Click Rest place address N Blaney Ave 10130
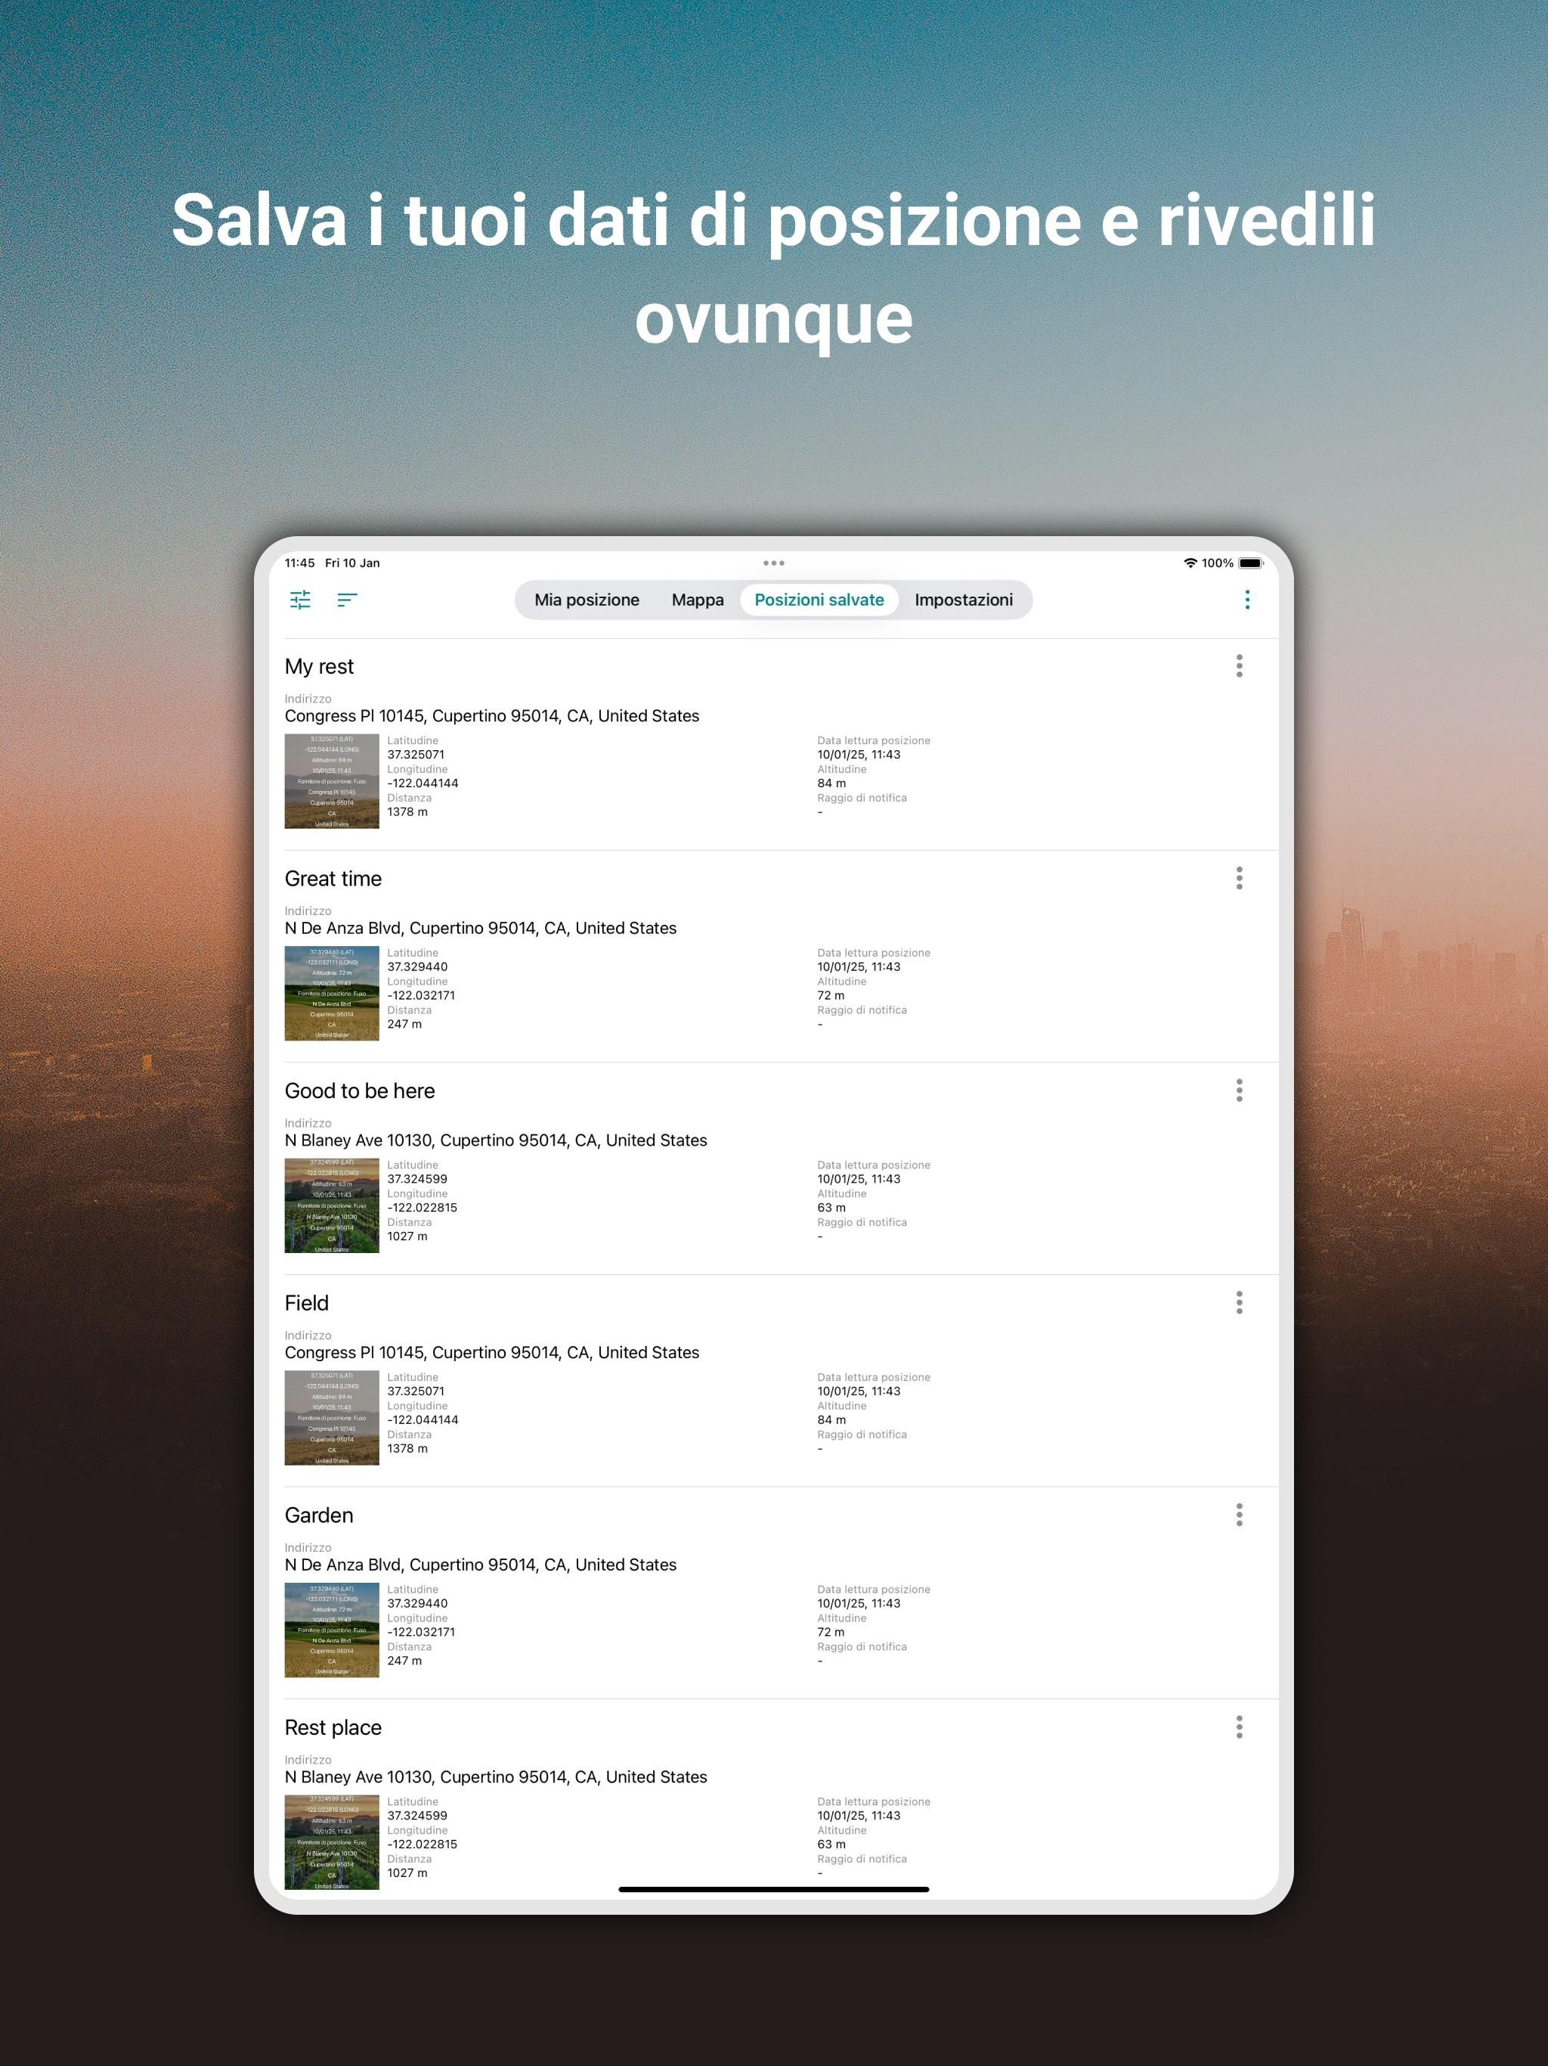The image size is (1548, 2066). click(x=496, y=1776)
